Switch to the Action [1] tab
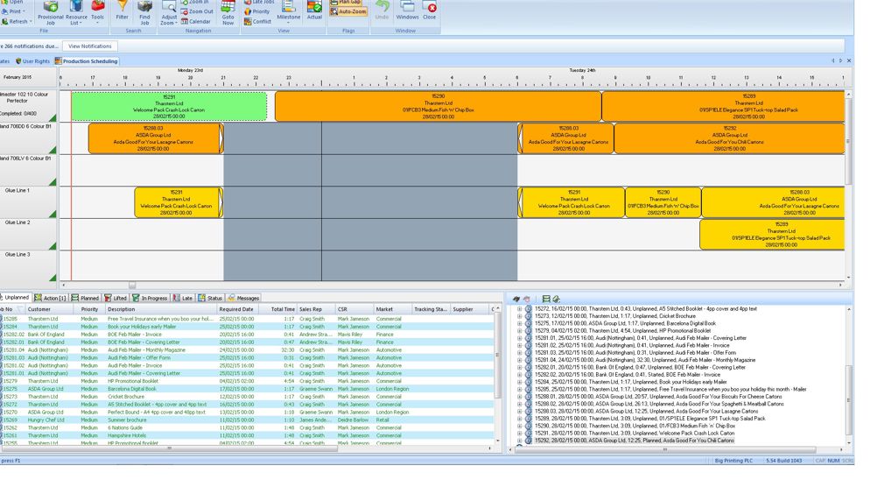877x494 pixels. click(51, 298)
